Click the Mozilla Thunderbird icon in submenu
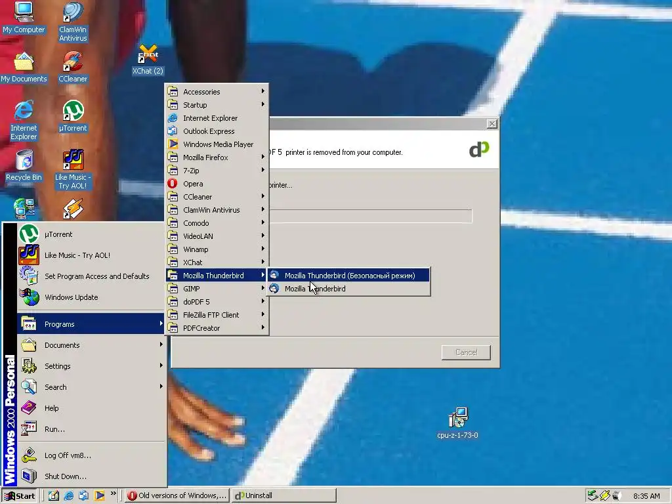Viewport: 672px width, 504px height. [274, 289]
